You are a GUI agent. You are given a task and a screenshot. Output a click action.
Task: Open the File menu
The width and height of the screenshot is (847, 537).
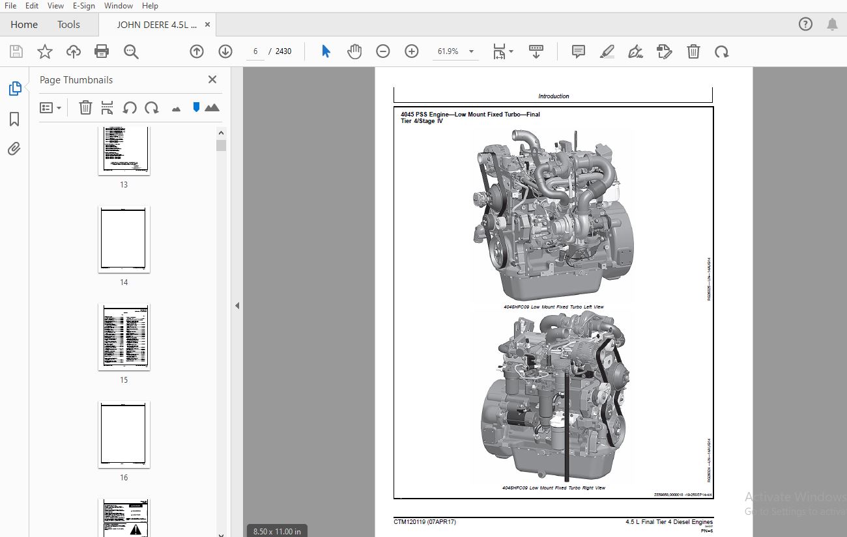tap(10, 6)
